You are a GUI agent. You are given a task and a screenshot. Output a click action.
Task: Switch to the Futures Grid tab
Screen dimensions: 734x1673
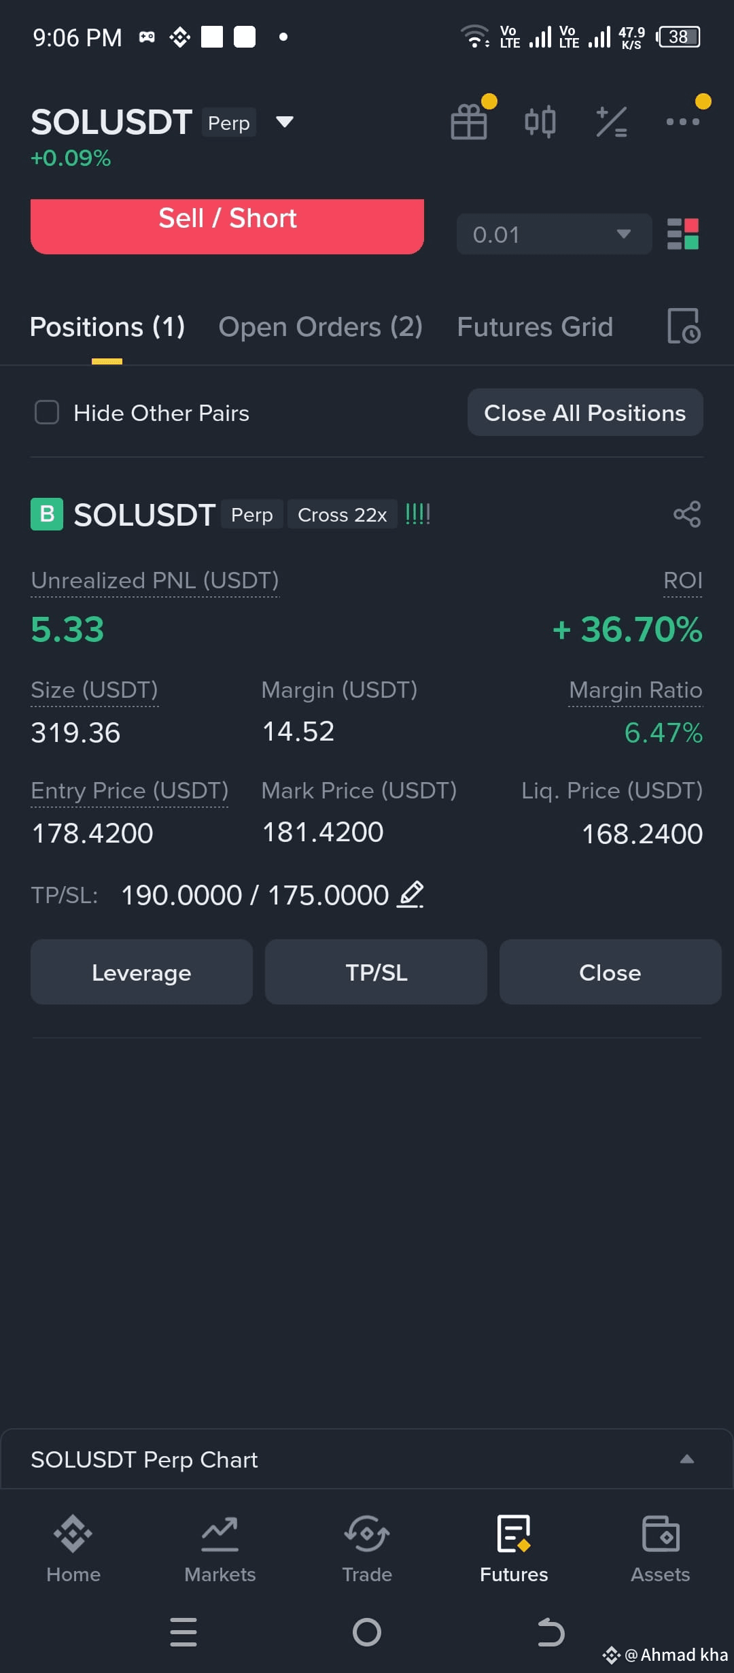coord(535,327)
